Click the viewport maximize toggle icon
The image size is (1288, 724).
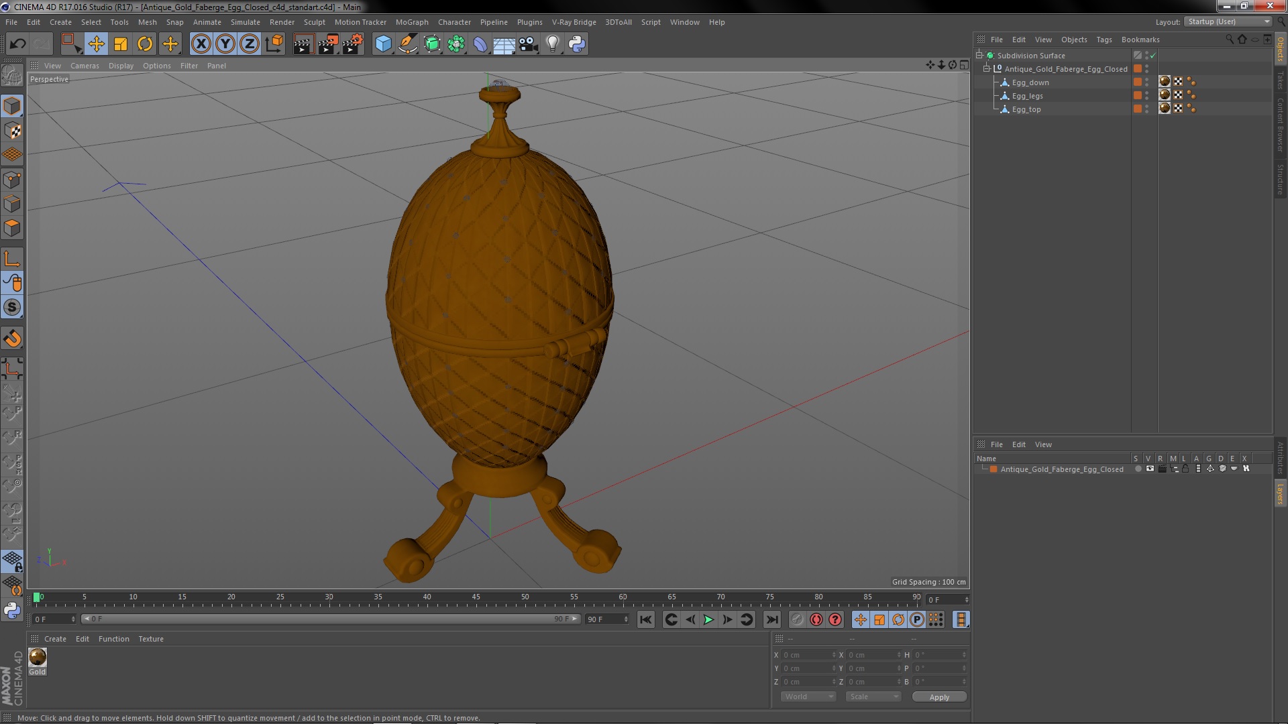(964, 65)
